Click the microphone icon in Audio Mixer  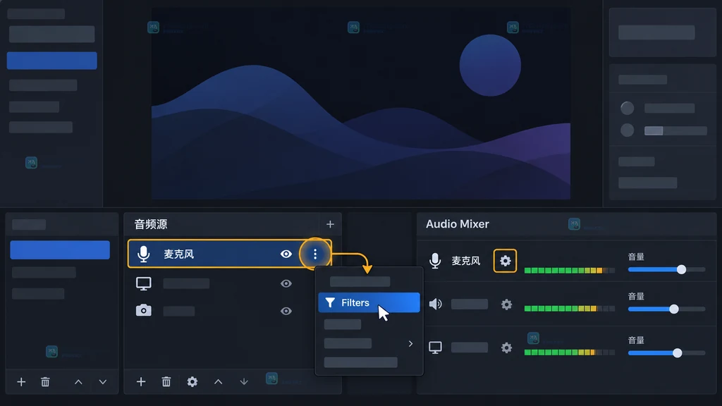(435, 261)
